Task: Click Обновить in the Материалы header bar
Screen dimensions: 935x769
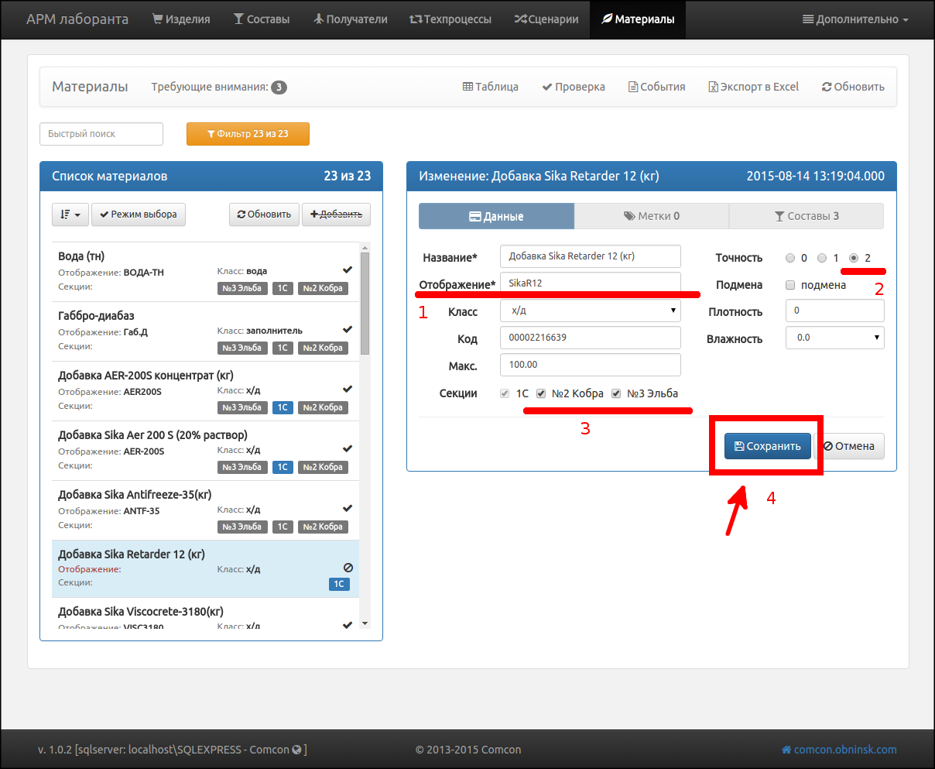Action: click(x=853, y=87)
